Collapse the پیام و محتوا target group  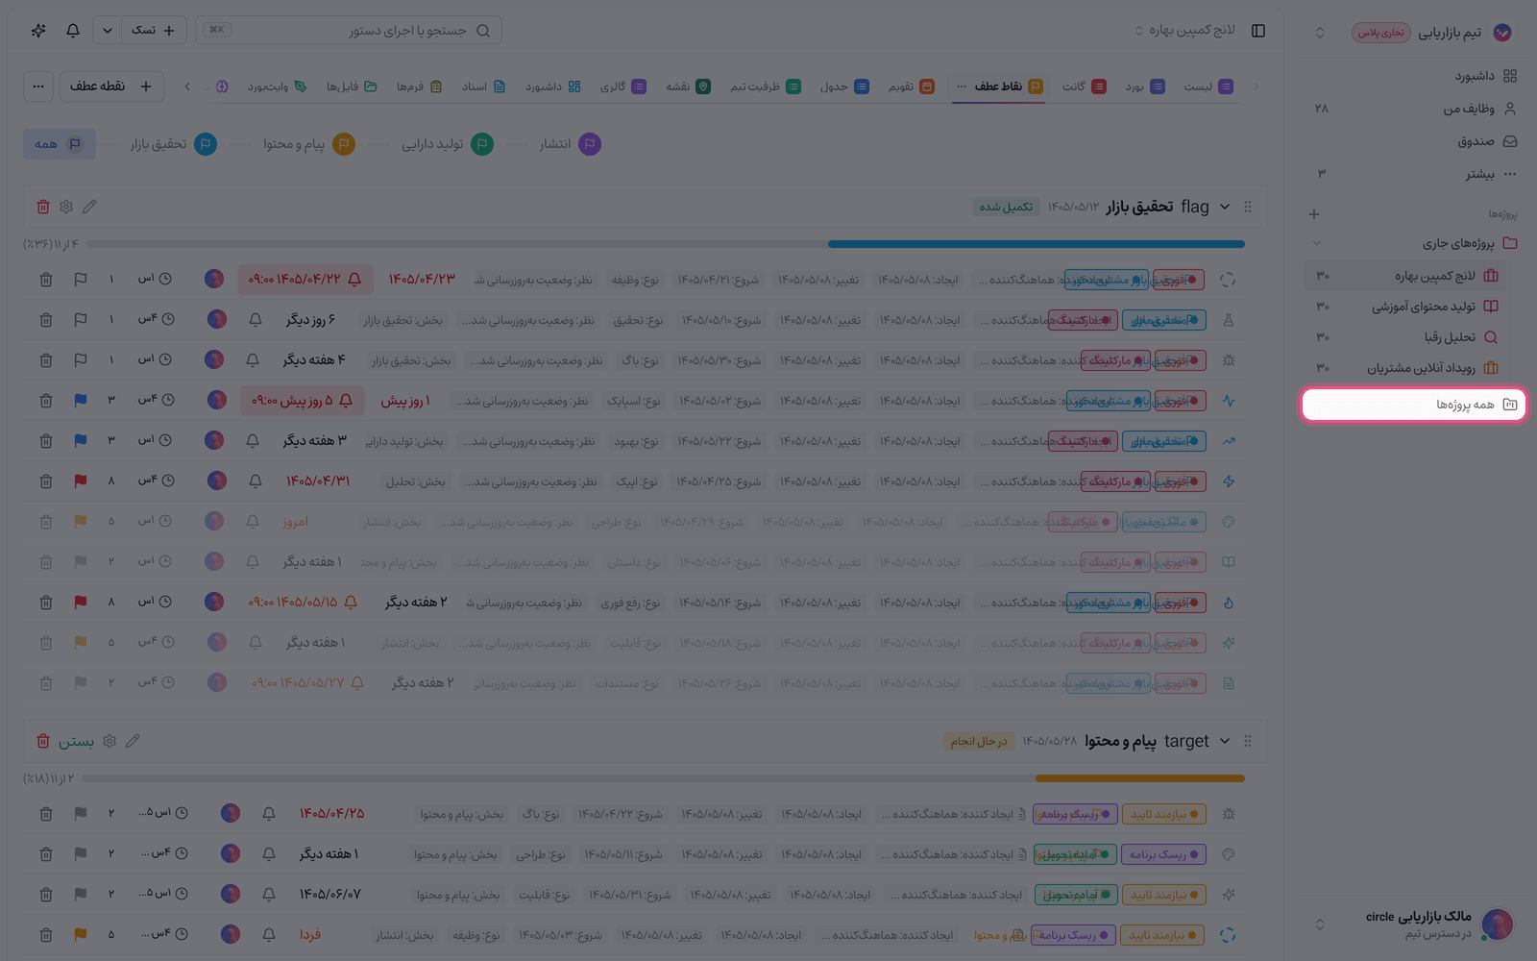pos(1225,741)
